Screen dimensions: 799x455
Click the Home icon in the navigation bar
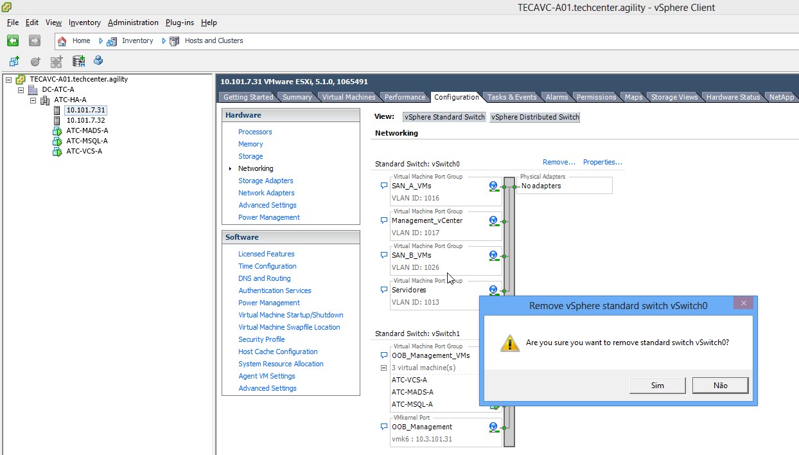tap(62, 40)
